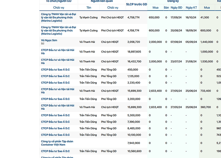Select end date 21/08/24

point(191,61)
